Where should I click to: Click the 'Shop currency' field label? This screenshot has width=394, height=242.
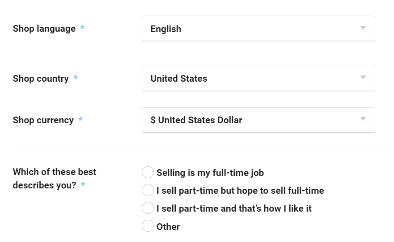click(x=43, y=120)
